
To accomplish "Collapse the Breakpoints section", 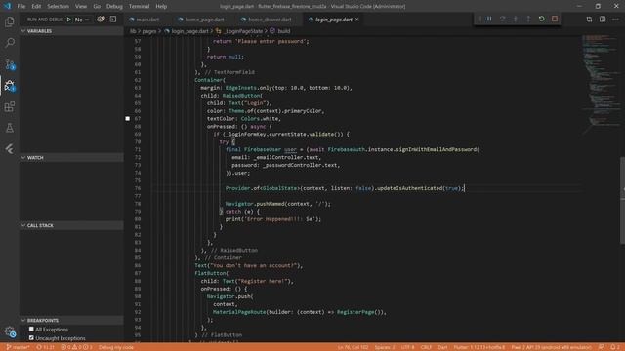I will [x=71, y=320].
